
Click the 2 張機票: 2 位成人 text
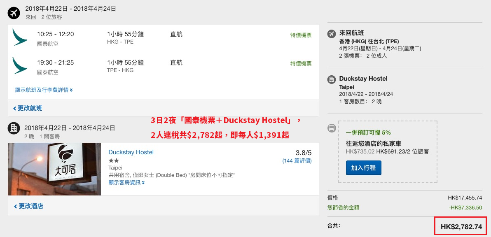[x=363, y=56]
